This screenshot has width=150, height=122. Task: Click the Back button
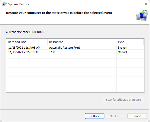(95, 116)
